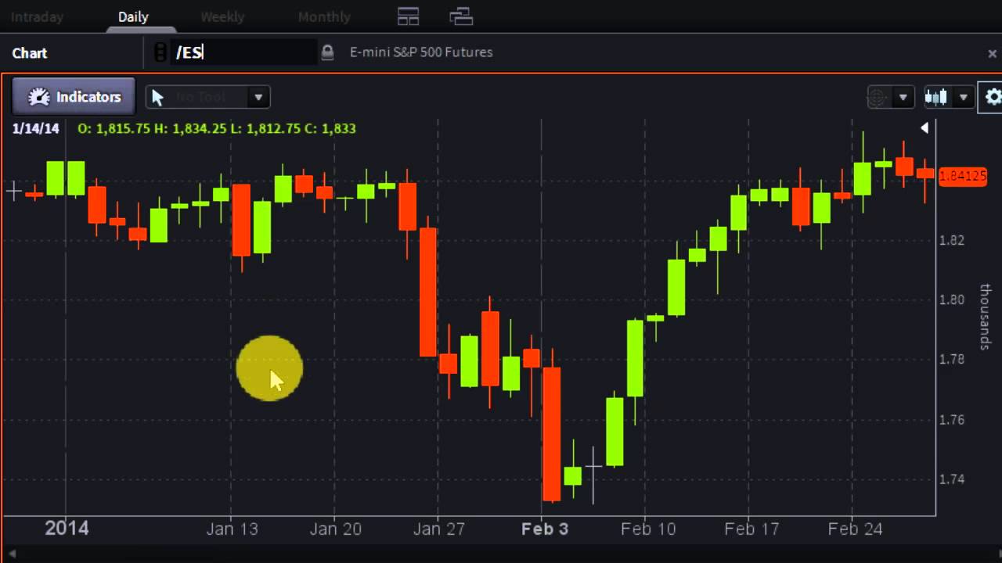Click the Jan 13 date label
Screen dimensions: 1002x563
coord(232,529)
